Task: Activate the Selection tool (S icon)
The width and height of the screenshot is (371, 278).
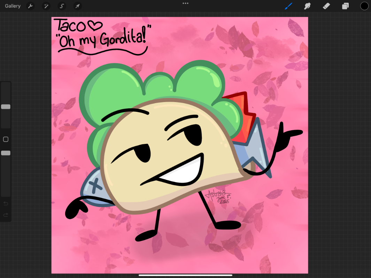Action: point(62,6)
